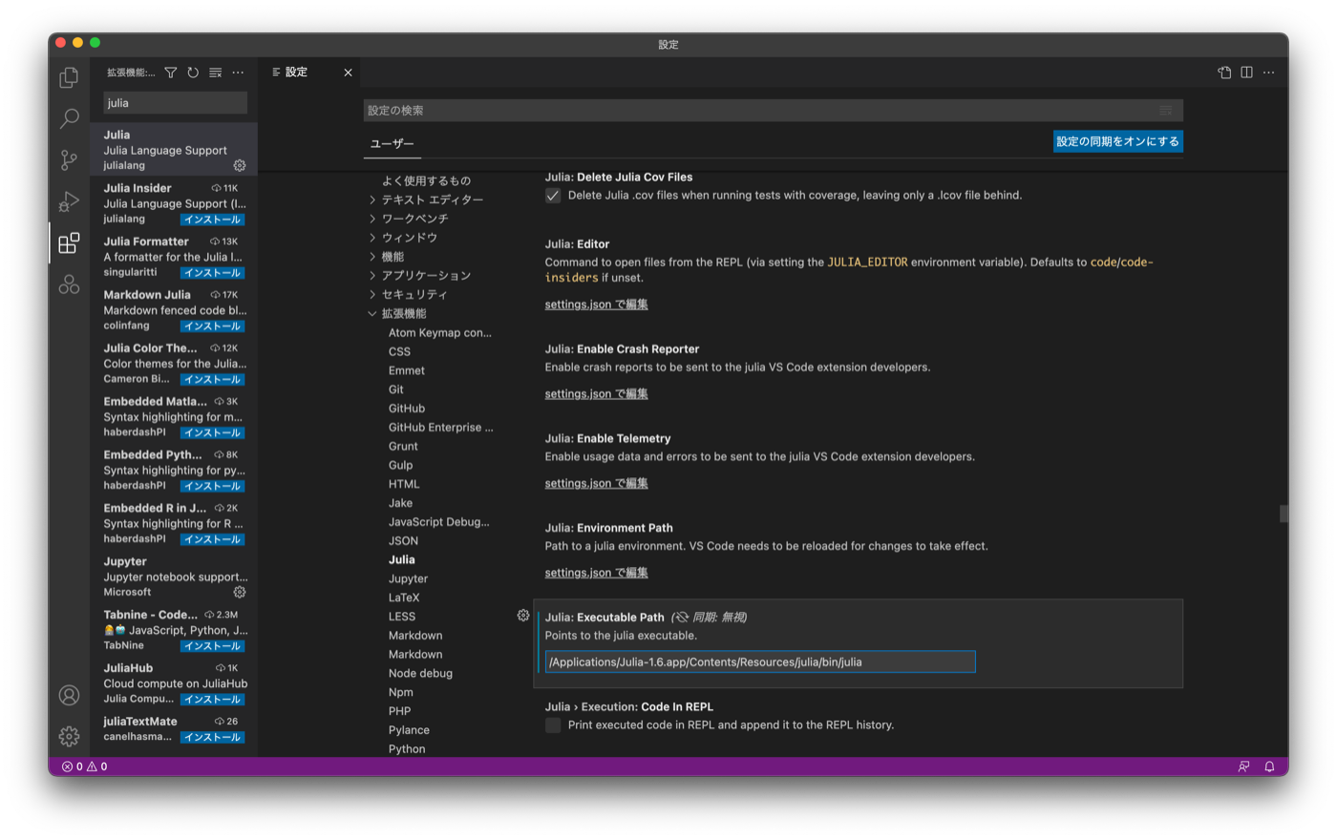Open gear menu for Executable Path setting
This screenshot has width=1337, height=840.
pyautogui.click(x=523, y=616)
